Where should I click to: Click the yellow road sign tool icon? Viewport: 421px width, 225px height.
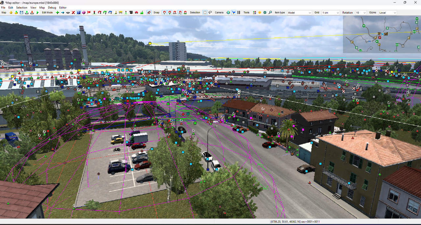click(x=121, y=12)
